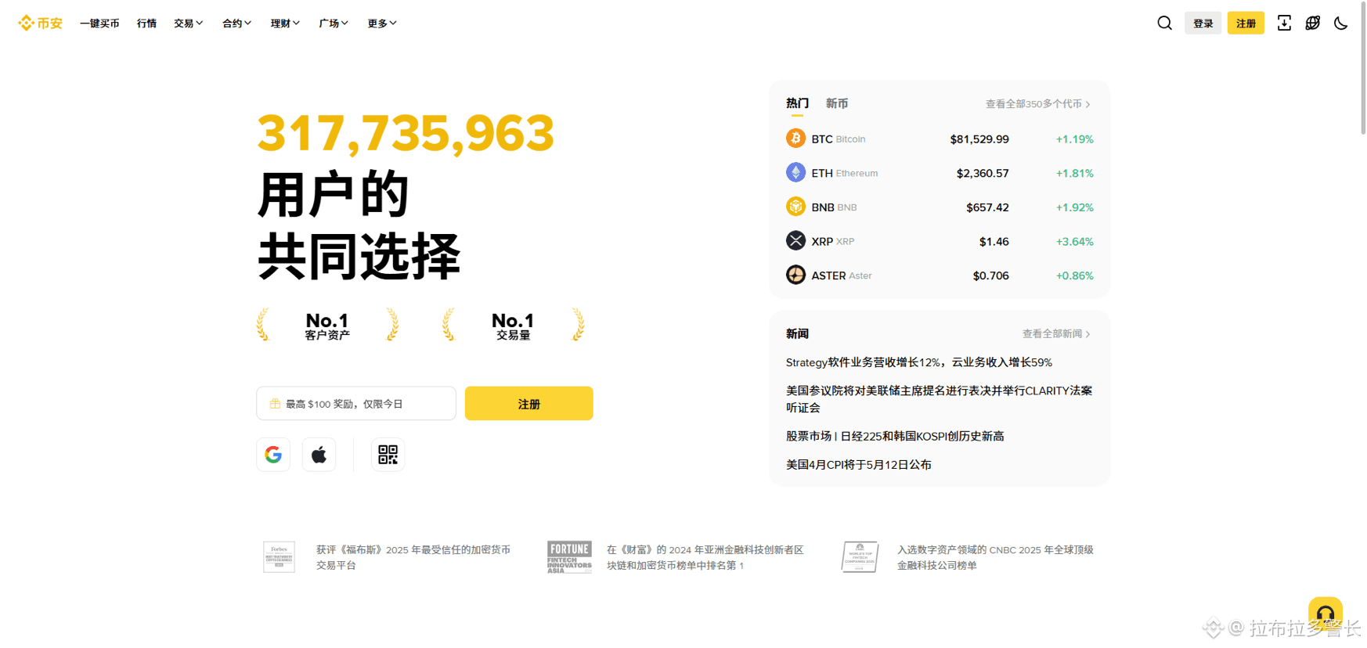Open 查看全部新闻 link
Viewport: 1367px width, 648px height.
[x=1057, y=334]
